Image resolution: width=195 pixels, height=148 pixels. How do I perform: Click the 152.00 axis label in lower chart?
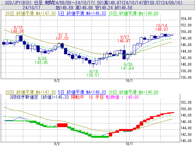pyautogui.click(x=186, y=103)
